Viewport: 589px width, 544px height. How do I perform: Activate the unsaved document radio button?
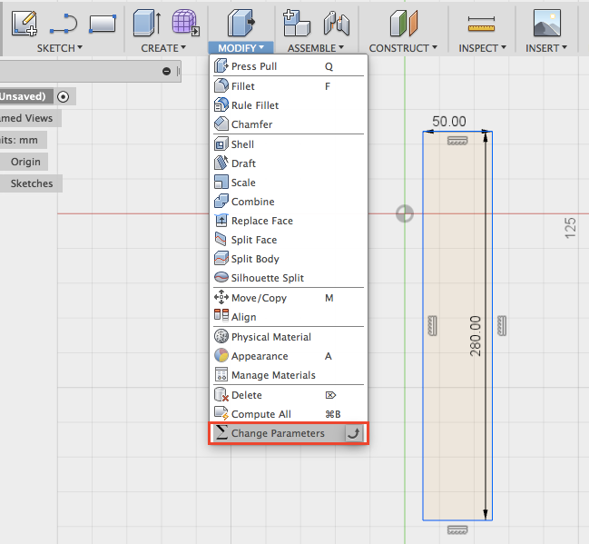[x=64, y=96]
